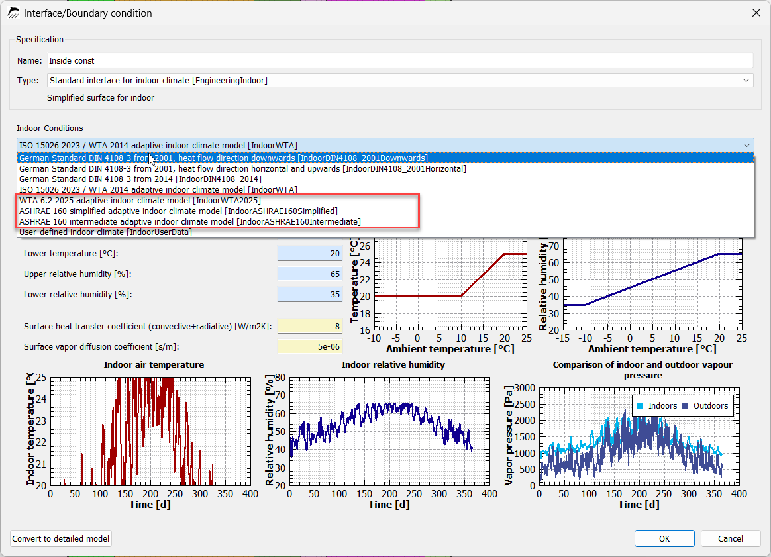Viewport: 771px width, 557px height.
Task: Click the Indoor air temperature chart
Action: click(150, 432)
